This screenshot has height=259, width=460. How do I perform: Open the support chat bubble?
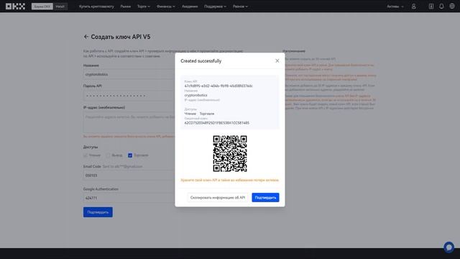pyautogui.click(x=448, y=247)
